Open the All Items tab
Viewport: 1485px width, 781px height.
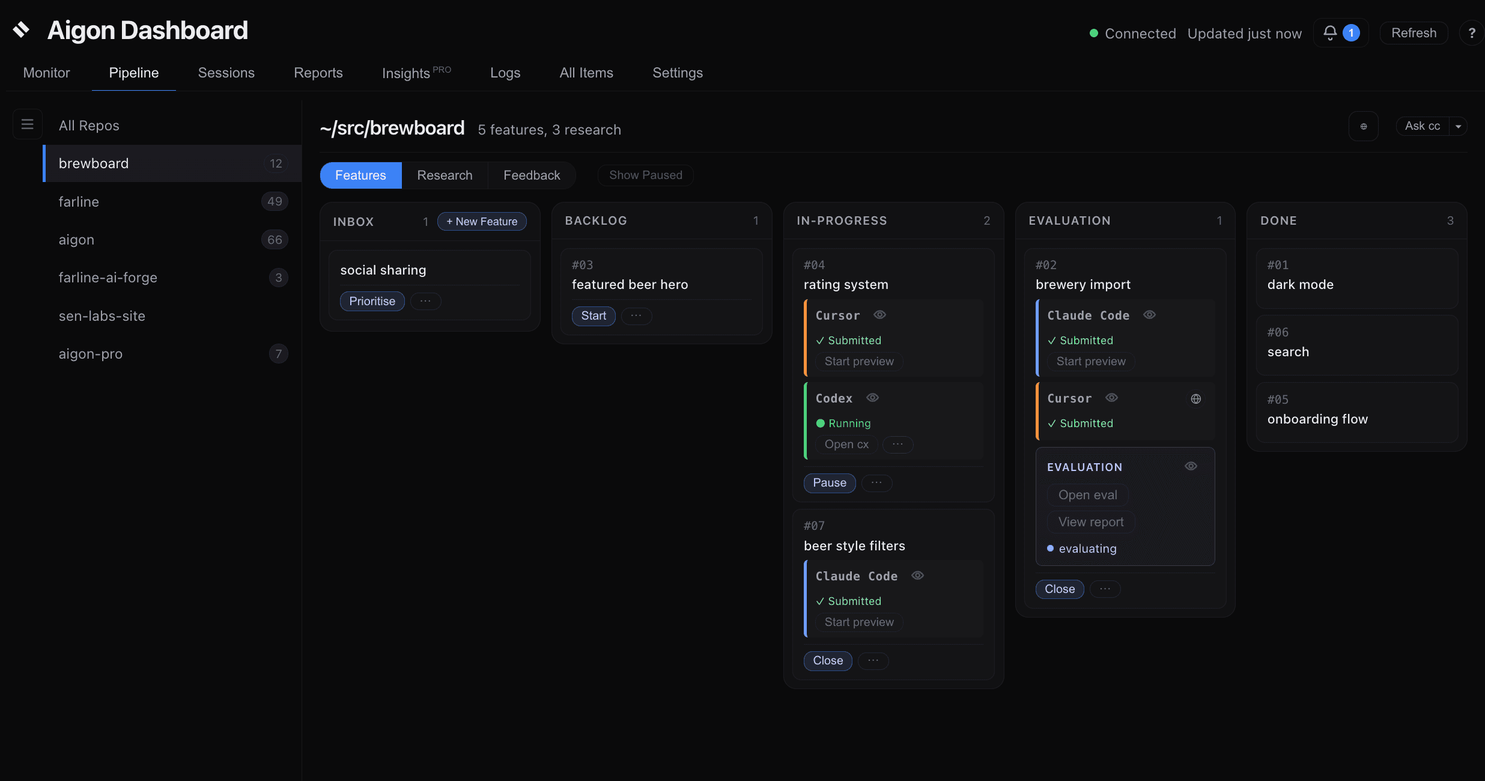(x=586, y=73)
